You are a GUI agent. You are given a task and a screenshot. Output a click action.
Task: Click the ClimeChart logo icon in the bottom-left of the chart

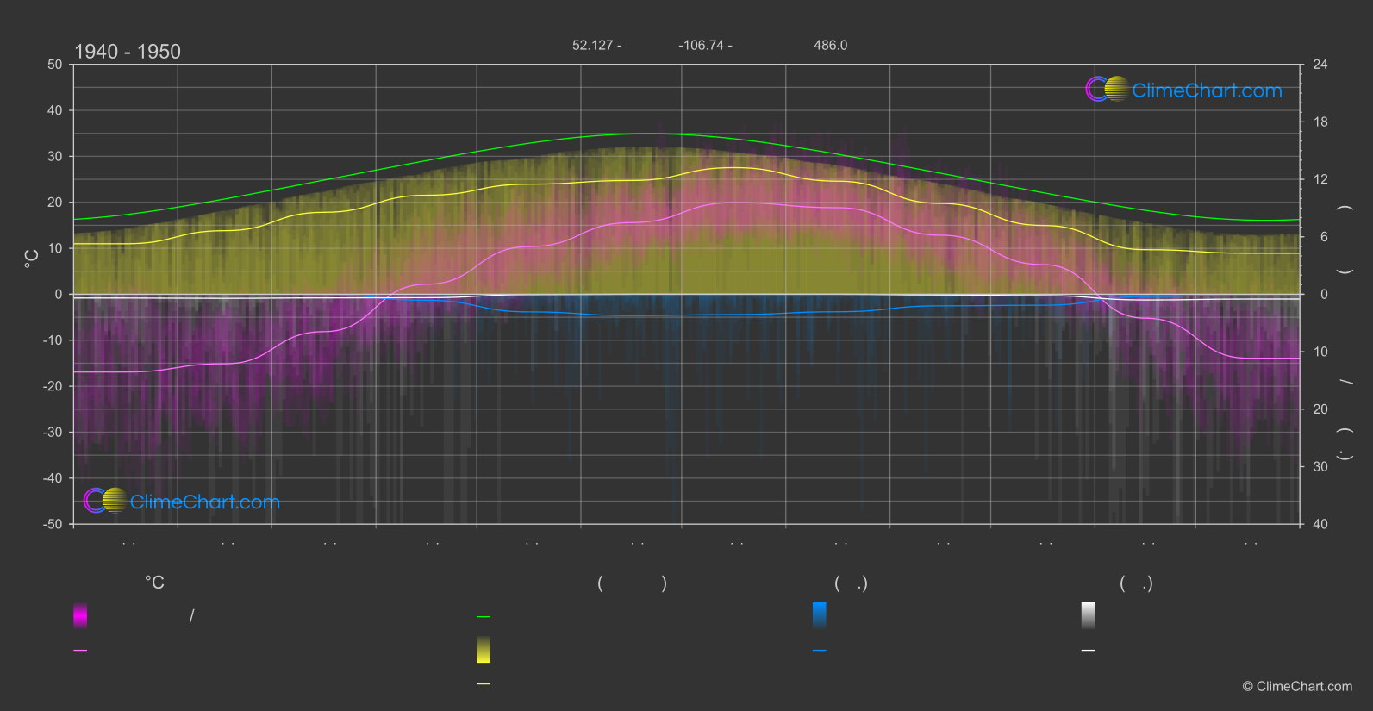pyautogui.click(x=105, y=501)
